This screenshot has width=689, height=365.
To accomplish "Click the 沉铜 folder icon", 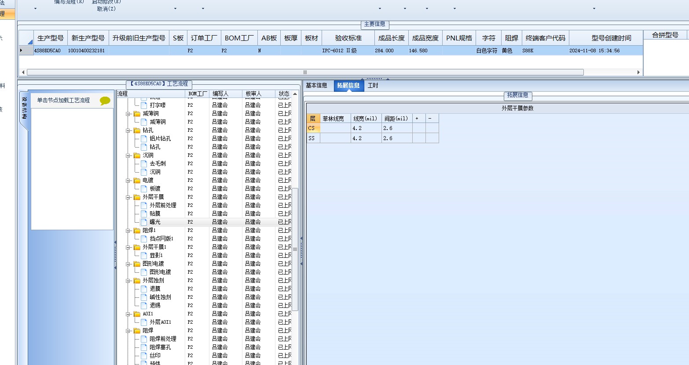I will 137,155.
